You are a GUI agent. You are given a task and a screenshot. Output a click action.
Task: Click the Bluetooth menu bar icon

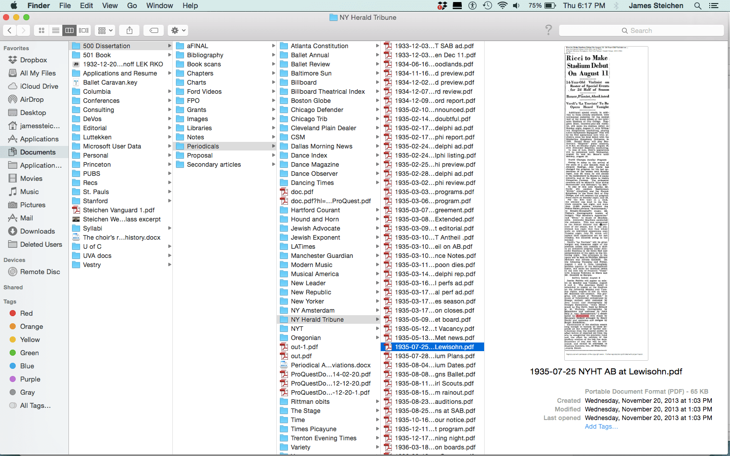pos(616,6)
